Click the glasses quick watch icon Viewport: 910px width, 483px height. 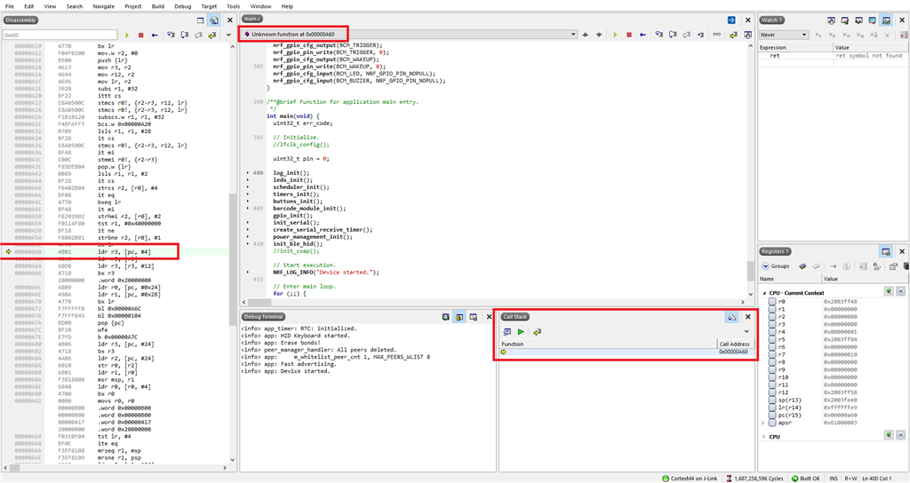(717, 35)
